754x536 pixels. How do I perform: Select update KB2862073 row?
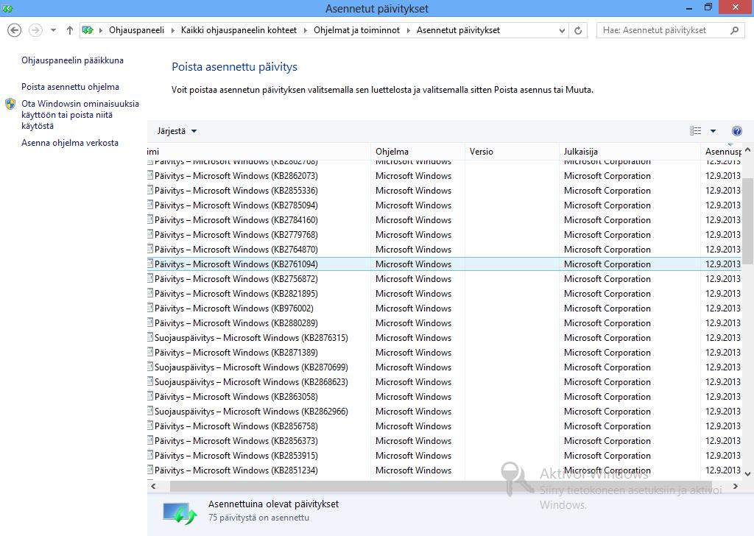click(444, 176)
